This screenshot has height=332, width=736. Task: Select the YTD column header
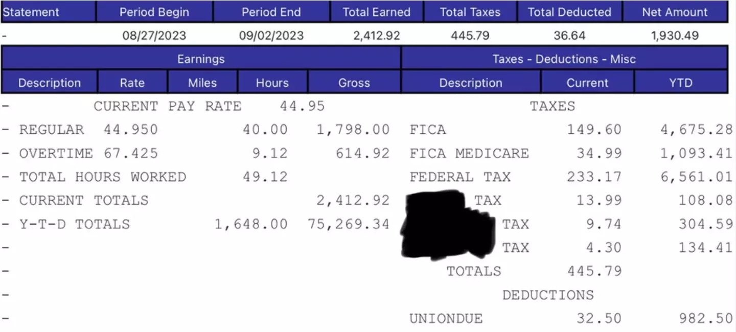click(x=680, y=83)
